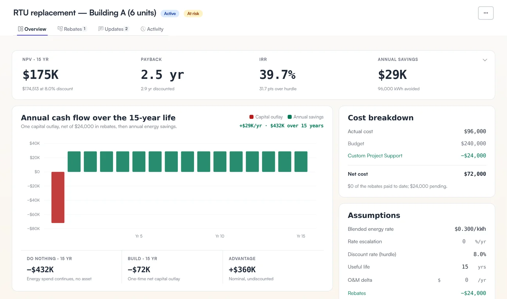507x299 pixels.
Task: Click the '$72,000' net cost value
Action: [475, 174]
